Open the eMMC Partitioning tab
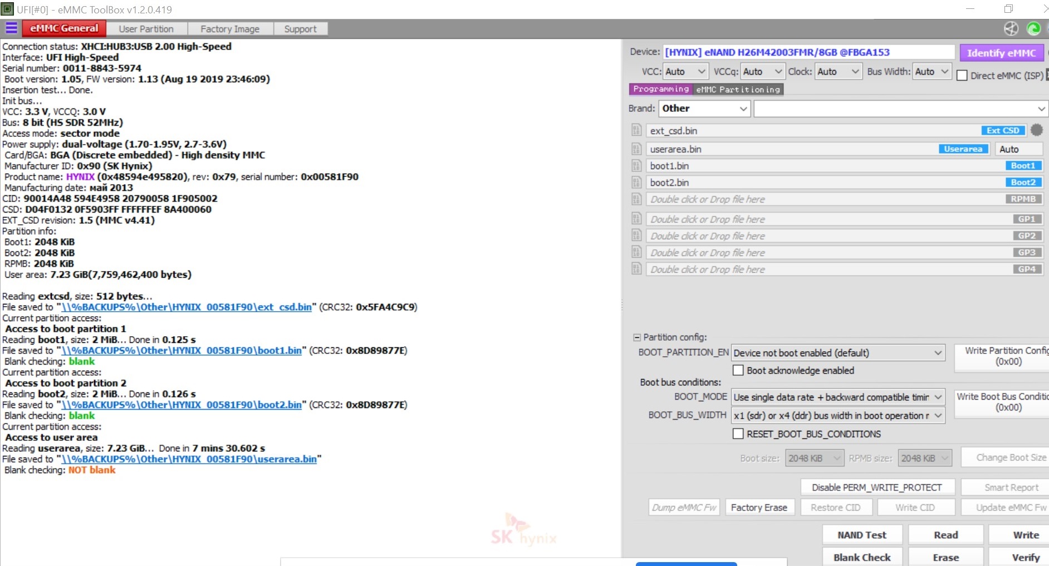 [738, 90]
